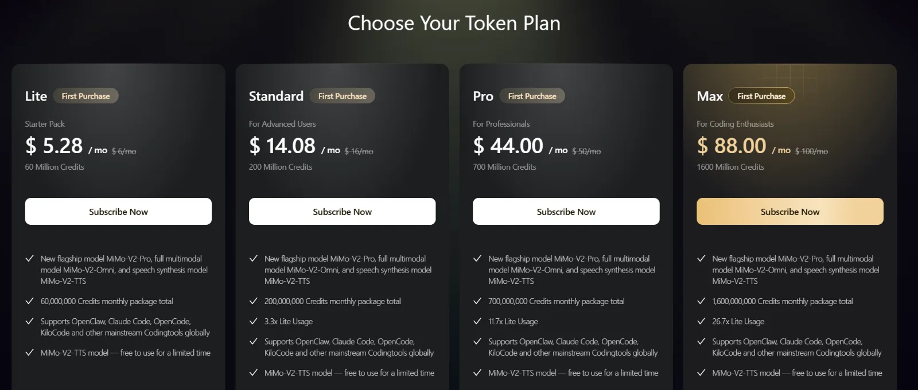Click the checkmark beside Max's 1,600,000,000 Credits feature

pos(701,301)
